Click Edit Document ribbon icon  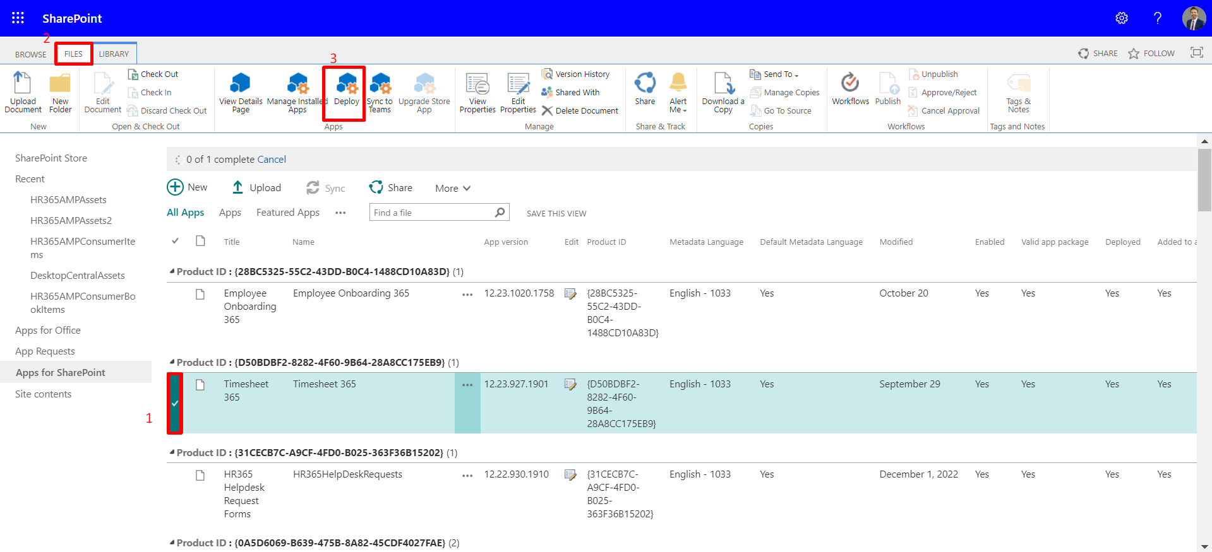coord(103,93)
